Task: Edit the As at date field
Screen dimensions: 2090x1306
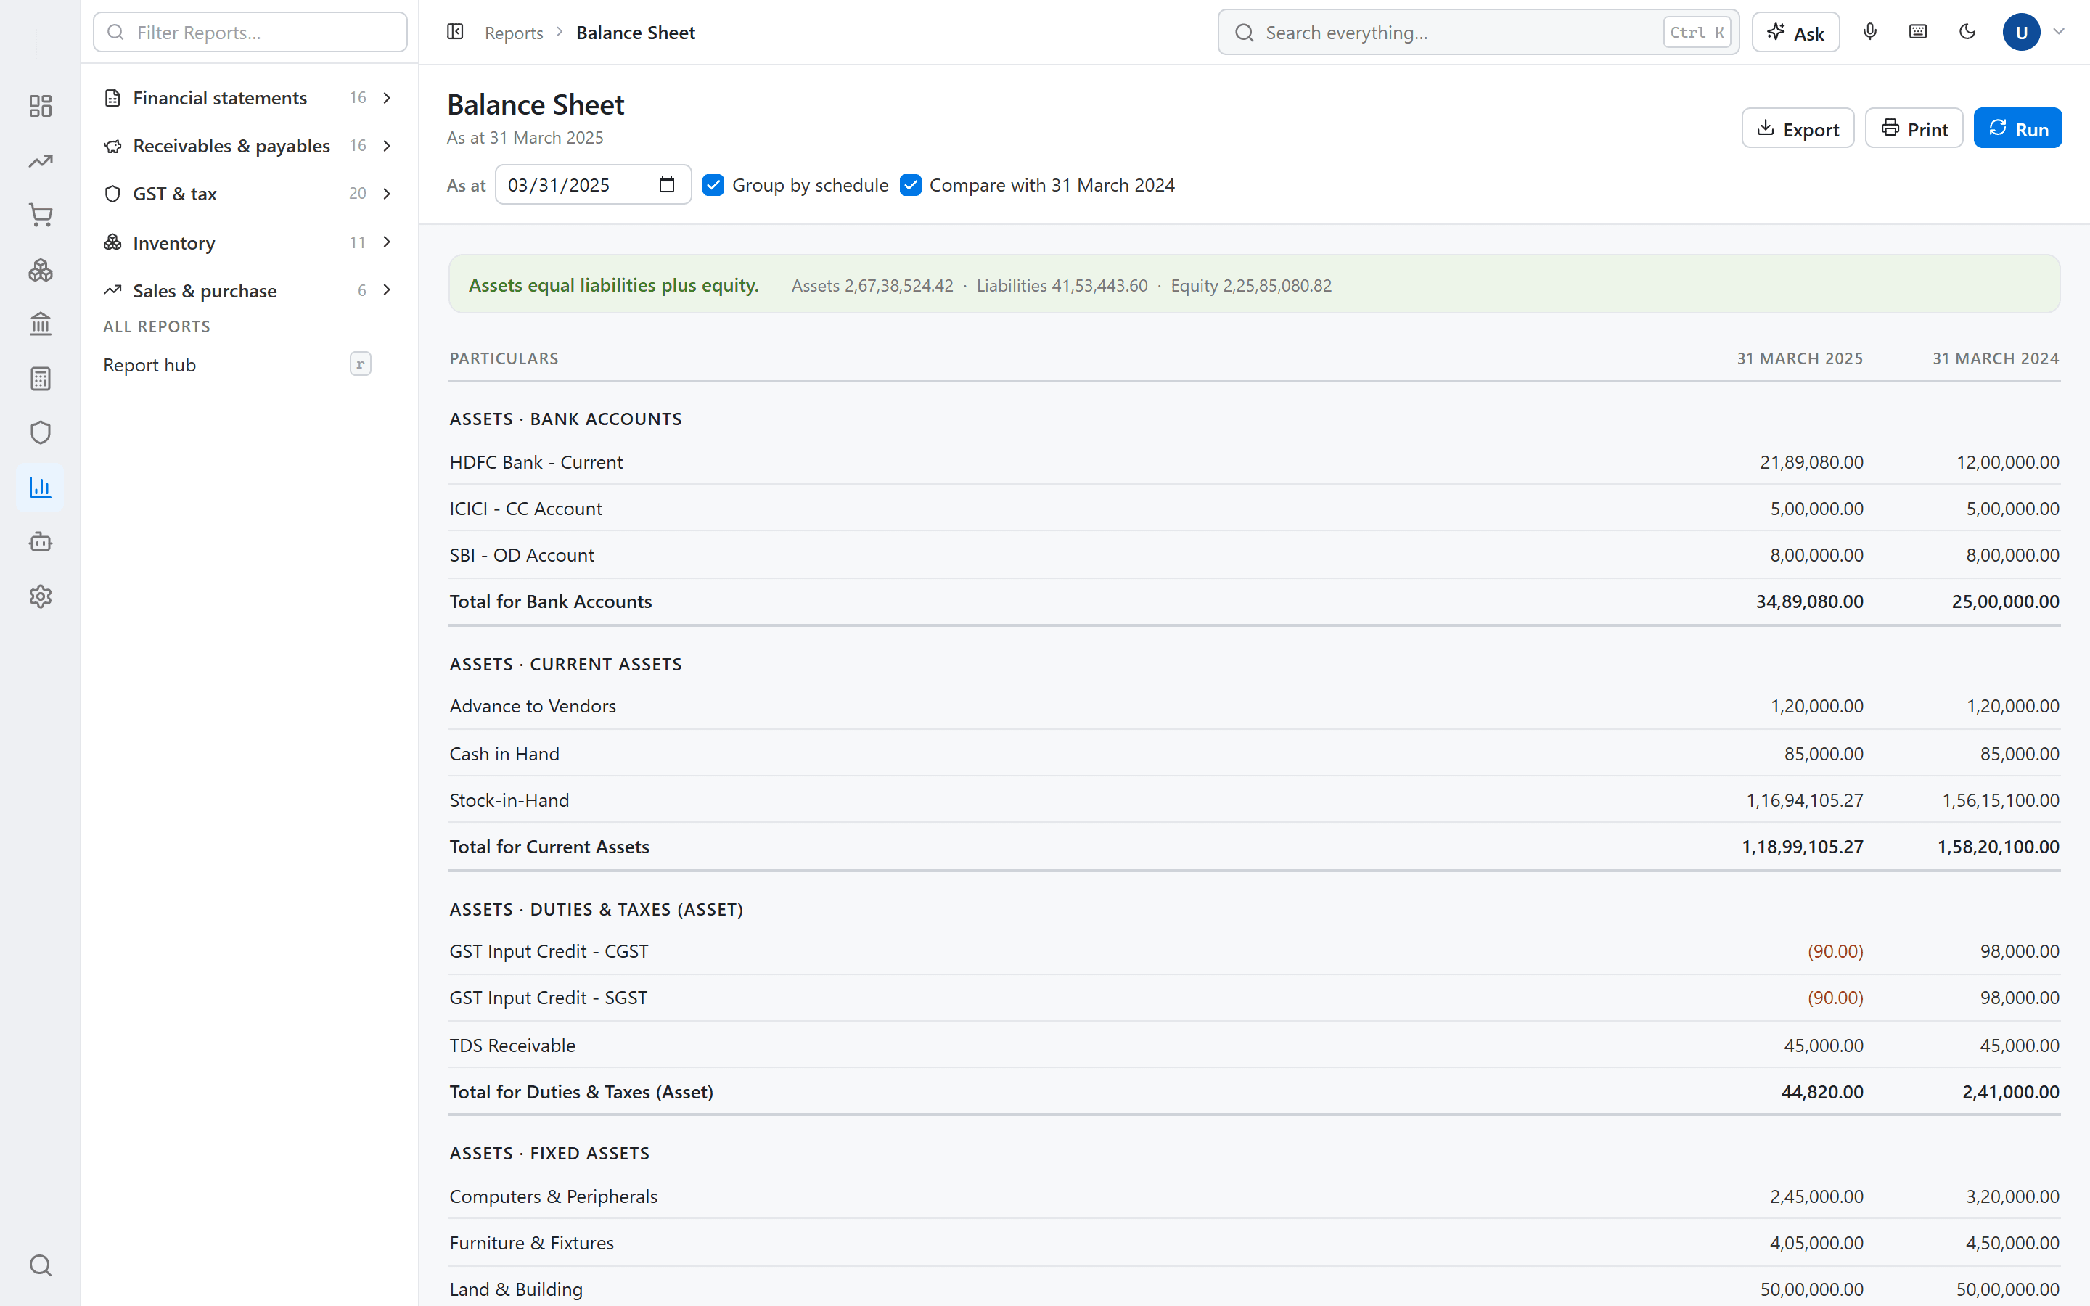Action: coord(592,185)
